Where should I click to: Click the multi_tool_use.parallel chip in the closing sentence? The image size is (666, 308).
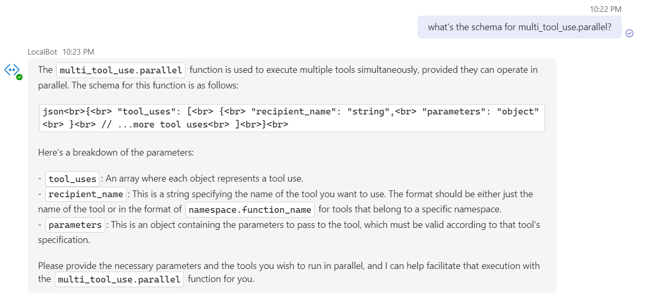pyautogui.click(x=119, y=279)
